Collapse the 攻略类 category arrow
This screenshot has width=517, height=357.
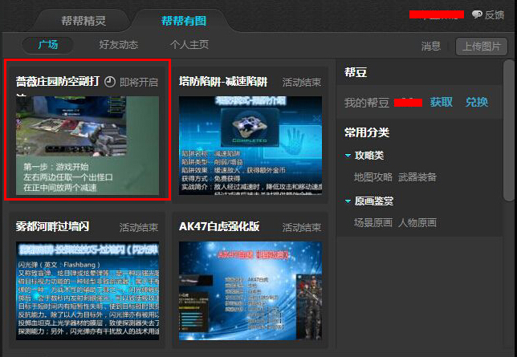coord(348,156)
